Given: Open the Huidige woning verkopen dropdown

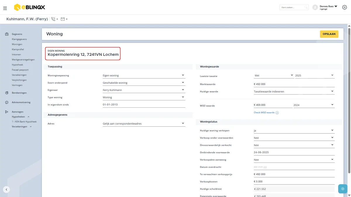Looking at the screenshot, I should [x=294, y=130].
